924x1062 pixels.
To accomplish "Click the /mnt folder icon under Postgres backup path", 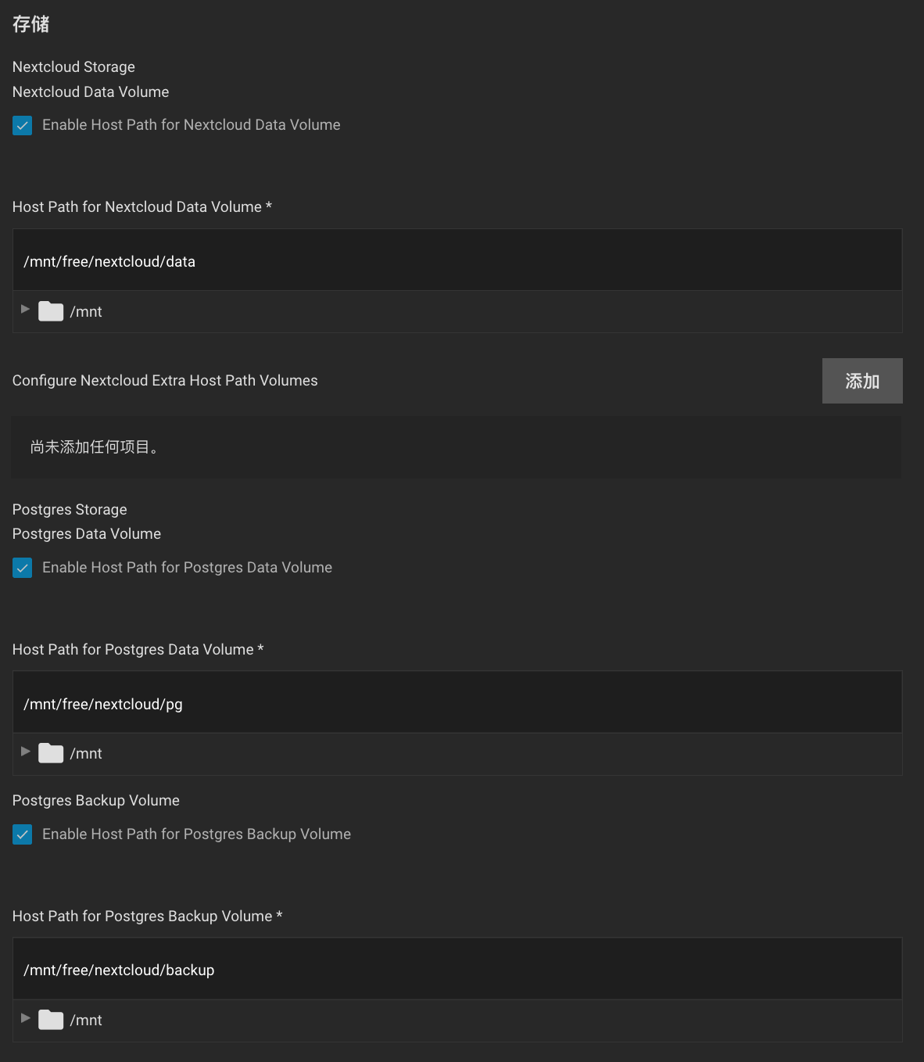I will click(x=51, y=1020).
